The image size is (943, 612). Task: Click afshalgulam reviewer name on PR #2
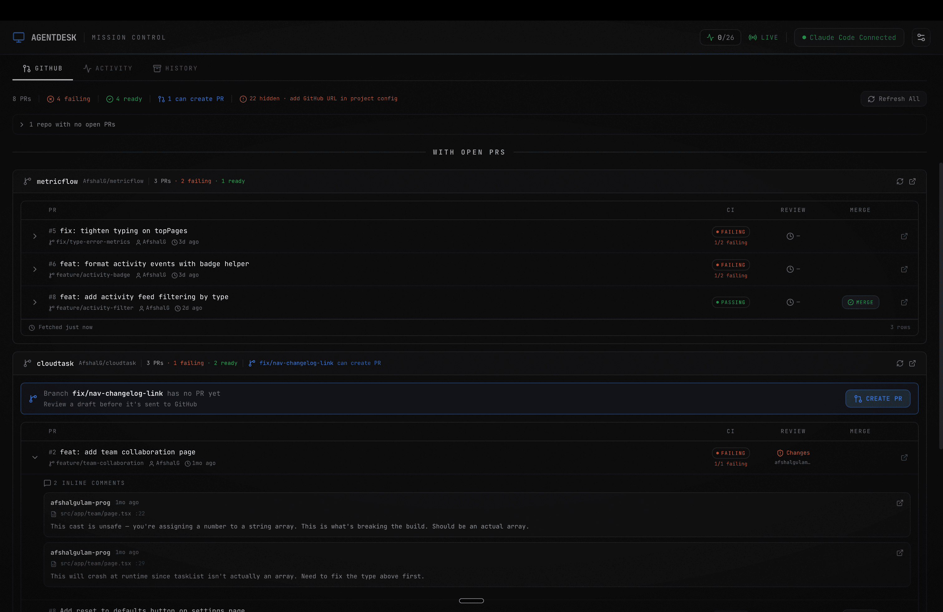coord(792,462)
